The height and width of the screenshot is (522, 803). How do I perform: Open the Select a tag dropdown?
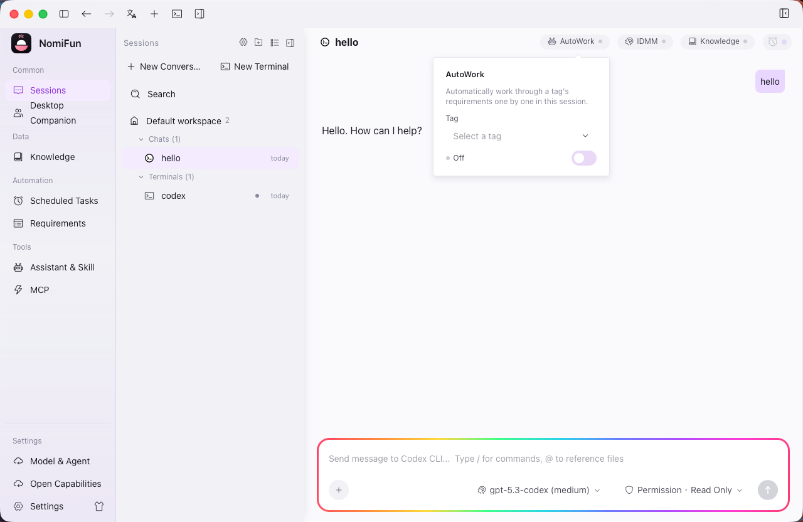(521, 136)
